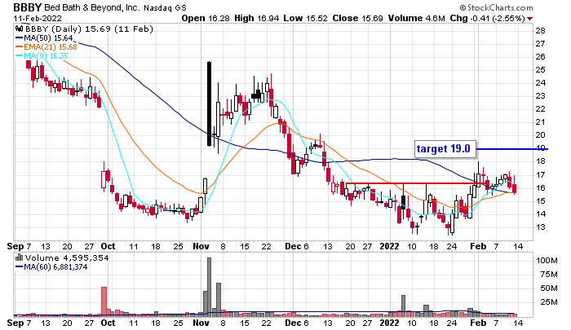571x330 pixels.
Task: Click the 13 price axis label
Action: [540, 227]
